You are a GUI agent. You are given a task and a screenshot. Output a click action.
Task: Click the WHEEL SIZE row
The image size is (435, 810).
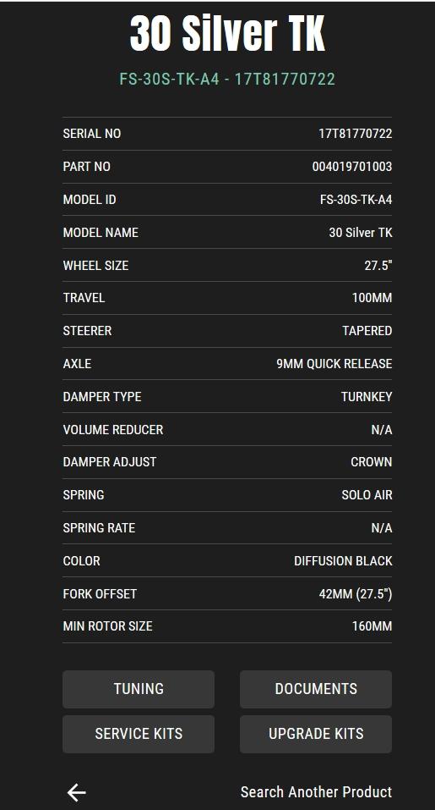(227, 265)
